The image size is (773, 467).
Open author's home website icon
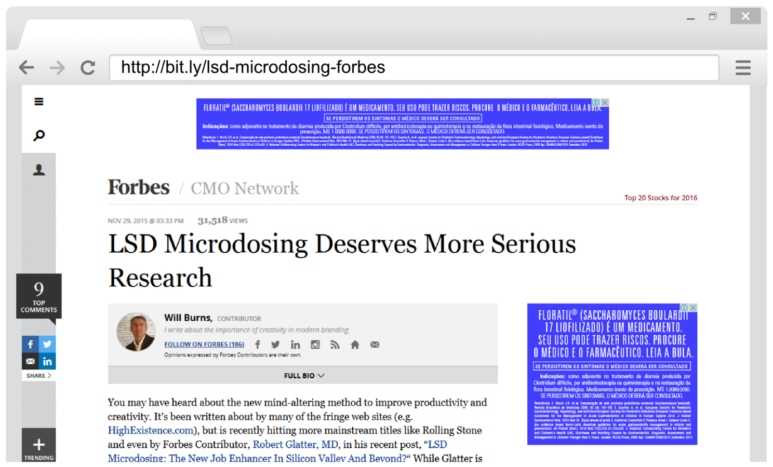[355, 345]
